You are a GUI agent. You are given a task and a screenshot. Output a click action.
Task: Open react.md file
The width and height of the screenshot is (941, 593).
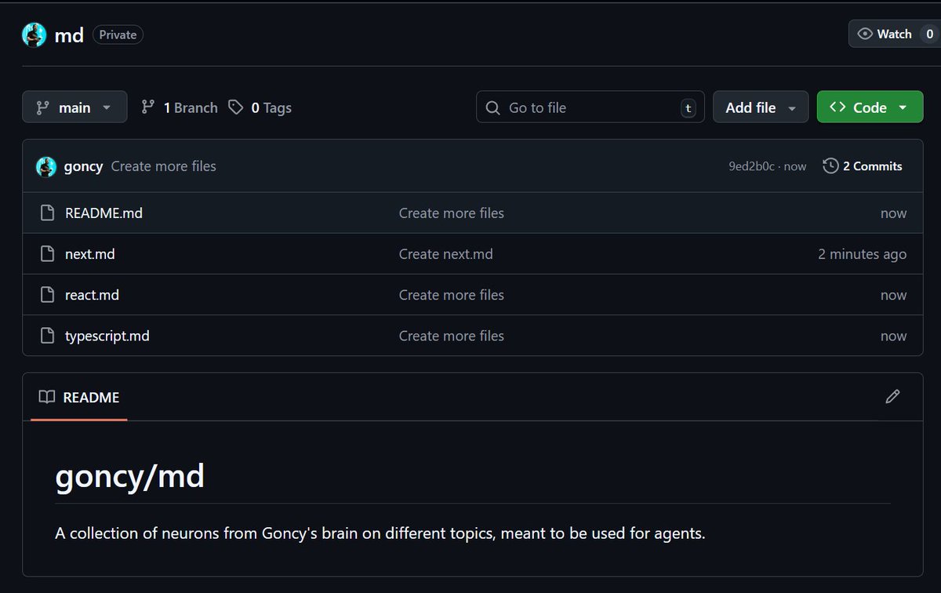click(x=92, y=295)
